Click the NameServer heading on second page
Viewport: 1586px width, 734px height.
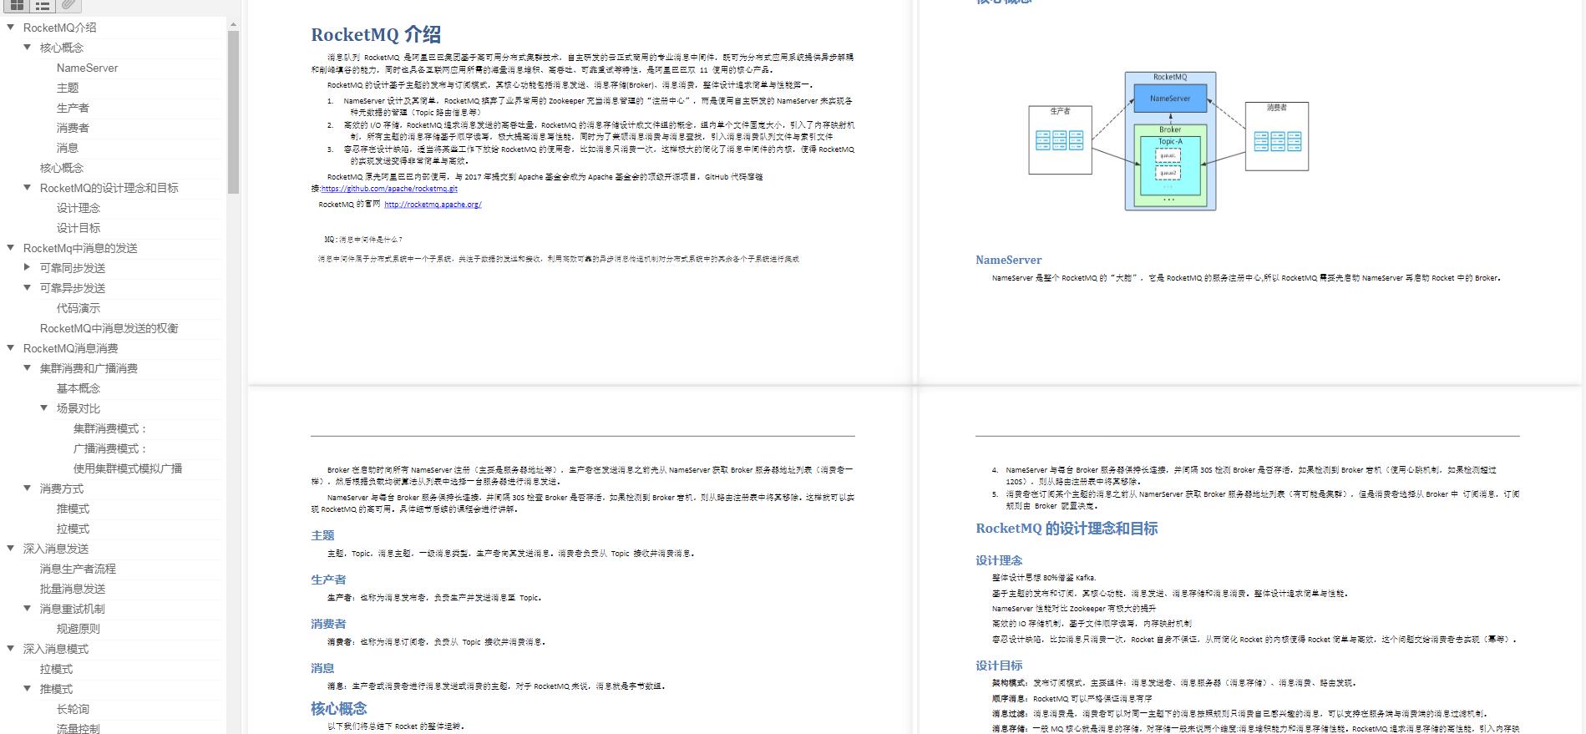tap(1008, 260)
